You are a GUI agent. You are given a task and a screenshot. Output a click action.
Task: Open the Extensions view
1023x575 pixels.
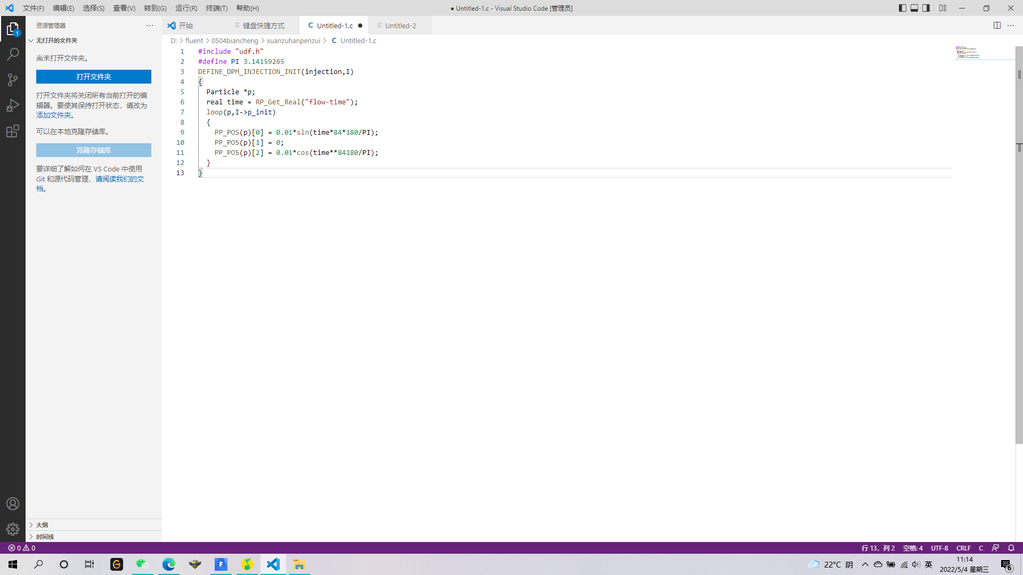(13, 131)
